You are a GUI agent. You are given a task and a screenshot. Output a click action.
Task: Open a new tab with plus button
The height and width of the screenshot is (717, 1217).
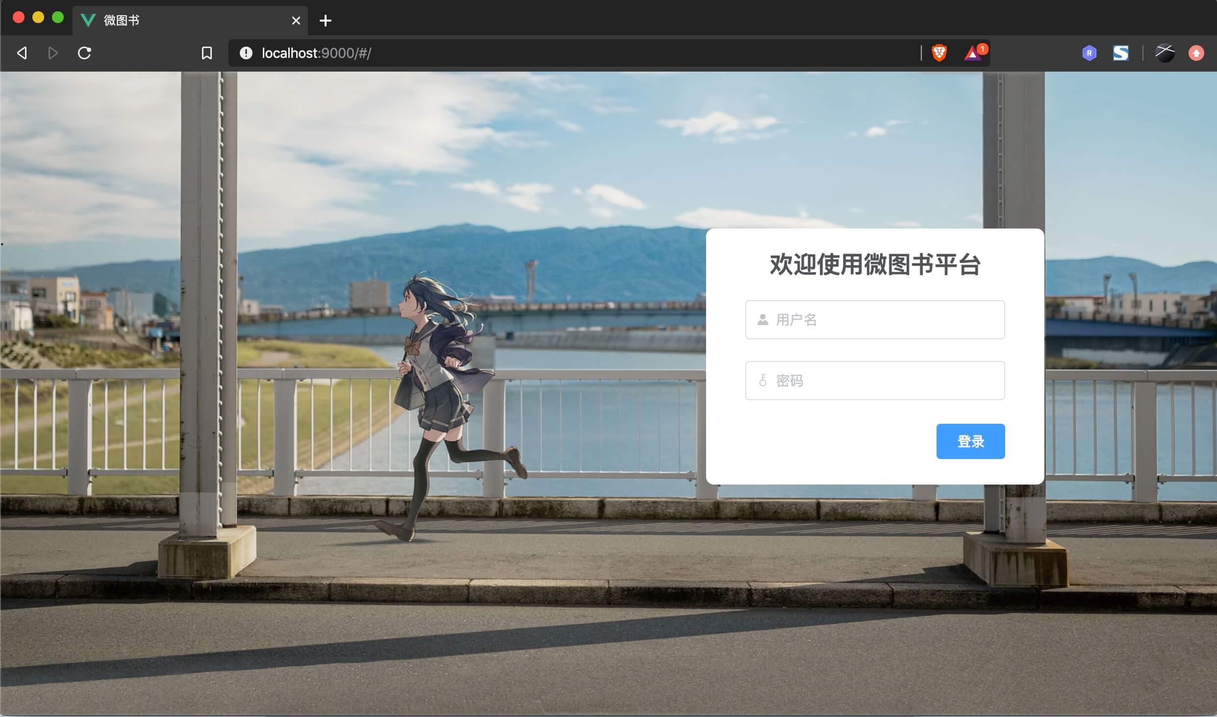(x=325, y=21)
